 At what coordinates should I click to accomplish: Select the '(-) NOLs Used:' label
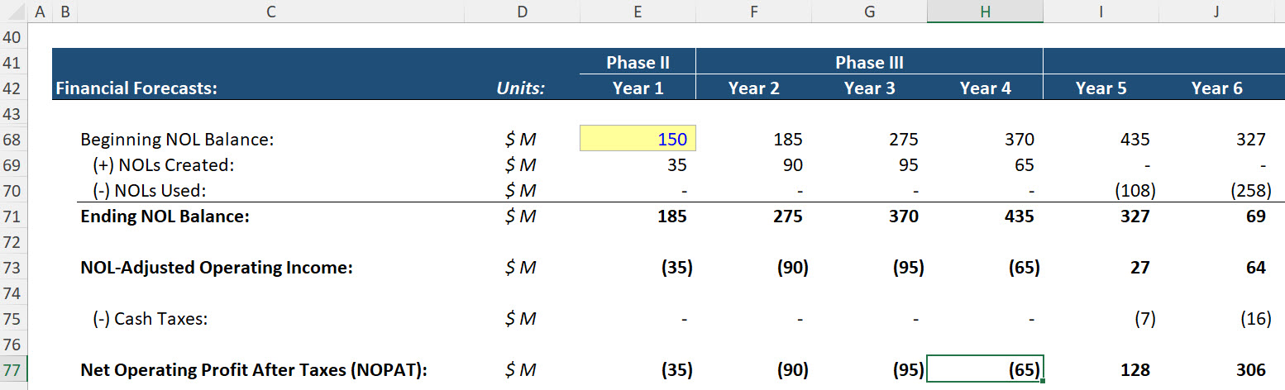(149, 191)
